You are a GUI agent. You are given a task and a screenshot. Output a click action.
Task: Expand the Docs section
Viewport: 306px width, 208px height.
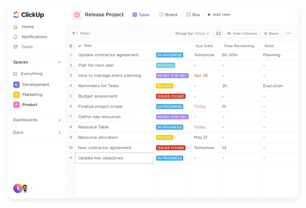[x=60, y=133]
